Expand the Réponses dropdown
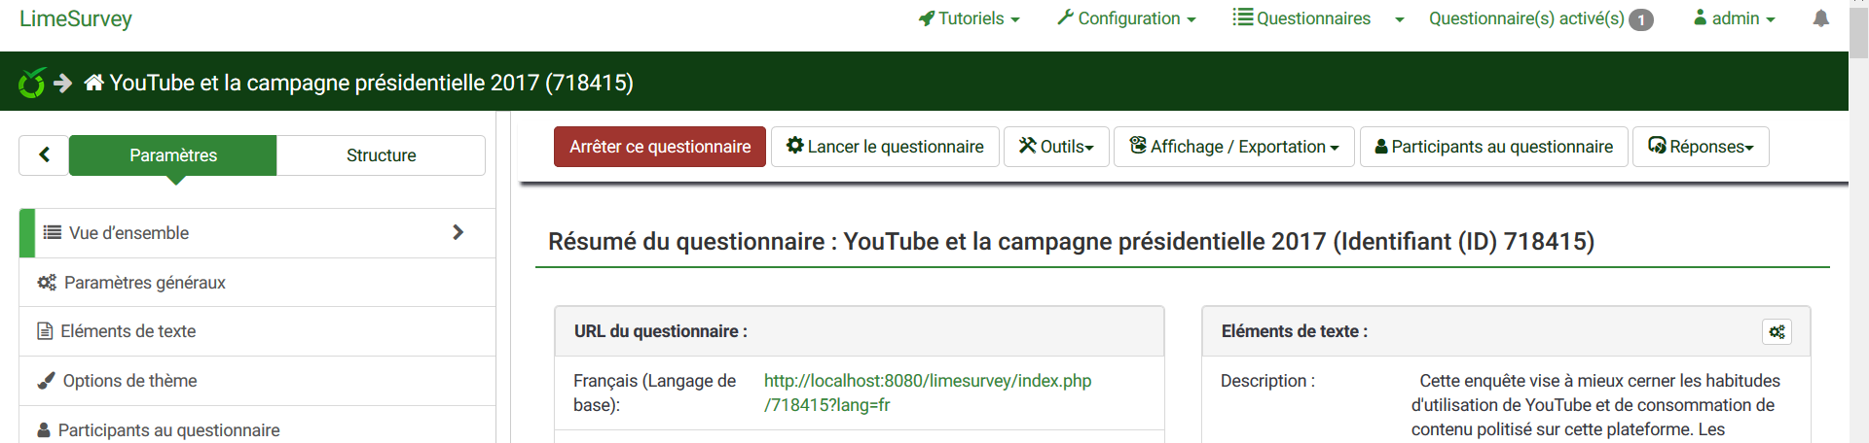 (x=1700, y=147)
